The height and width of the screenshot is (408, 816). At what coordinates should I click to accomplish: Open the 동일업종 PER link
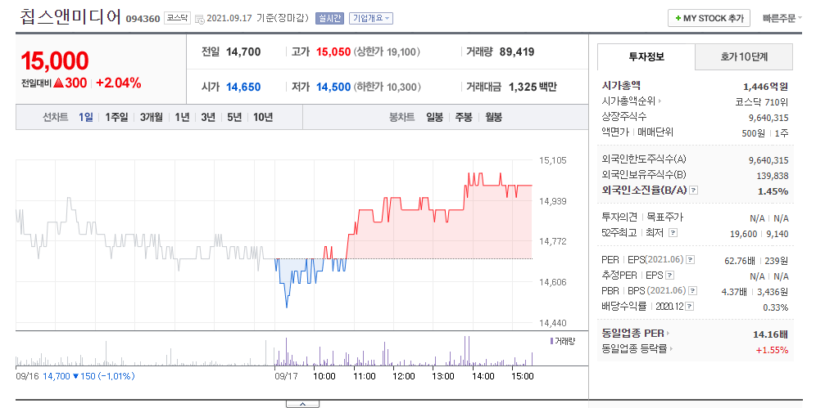tap(636, 334)
